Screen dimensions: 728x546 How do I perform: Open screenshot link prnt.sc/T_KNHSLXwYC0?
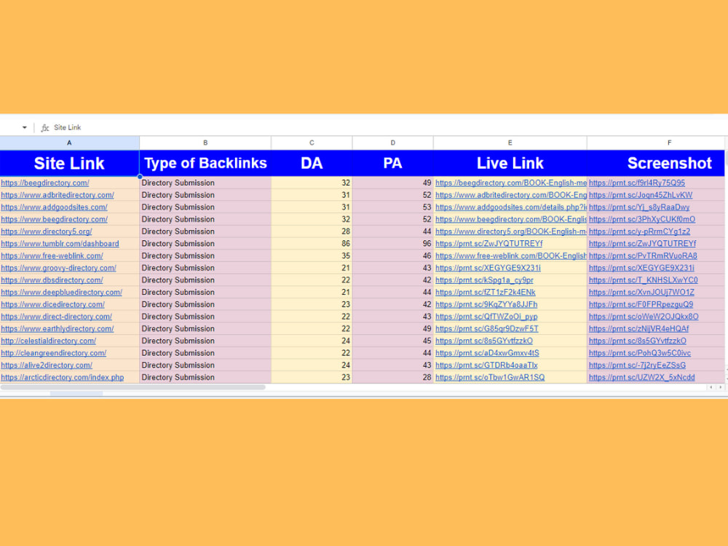point(644,280)
